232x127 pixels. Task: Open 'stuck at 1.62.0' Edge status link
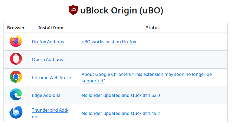point(121,95)
